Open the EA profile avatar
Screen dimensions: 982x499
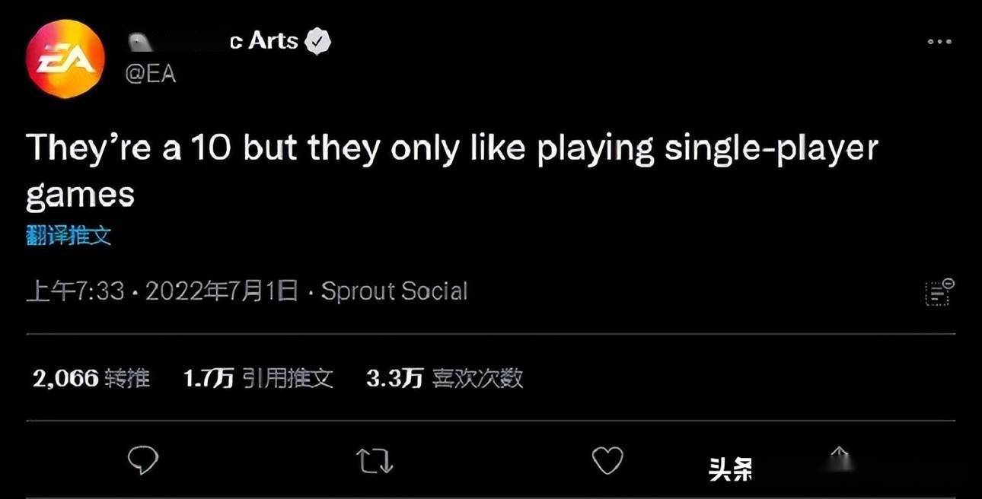(x=65, y=59)
